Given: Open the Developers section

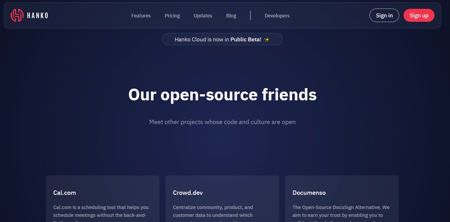Looking at the screenshot, I should point(277,16).
